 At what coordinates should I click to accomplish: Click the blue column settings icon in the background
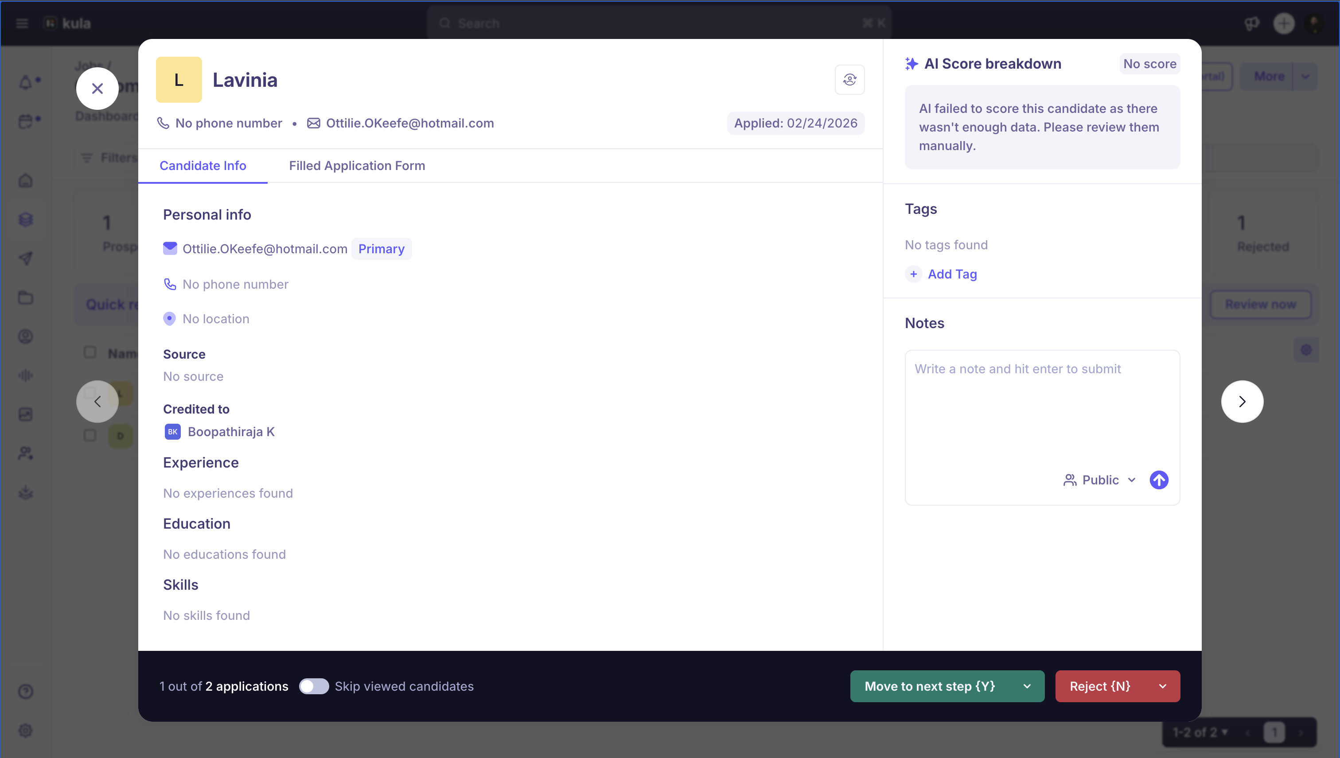pos(1306,350)
